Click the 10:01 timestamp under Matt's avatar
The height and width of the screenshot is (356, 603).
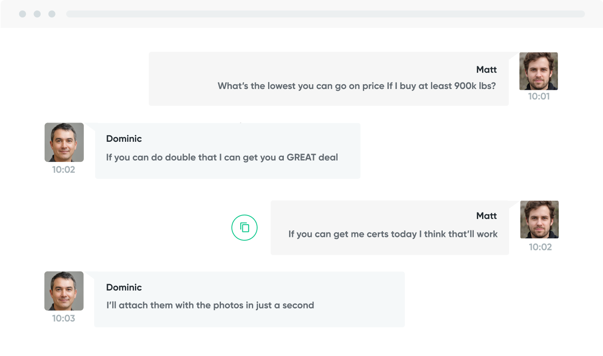(x=539, y=96)
